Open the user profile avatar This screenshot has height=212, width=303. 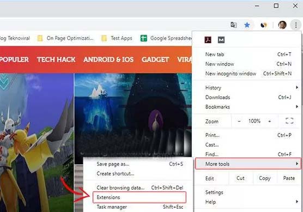pos(282,25)
